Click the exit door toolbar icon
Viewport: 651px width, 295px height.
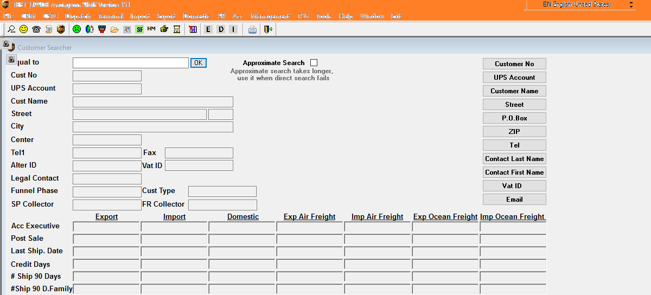tap(267, 29)
